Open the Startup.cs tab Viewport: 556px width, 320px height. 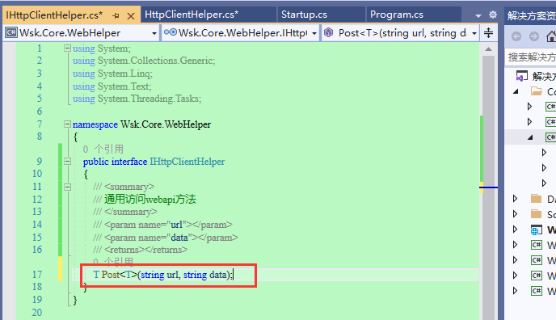[x=304, y=15]
